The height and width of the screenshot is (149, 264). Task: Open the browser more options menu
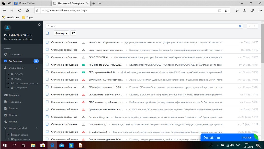pos(260,10)
